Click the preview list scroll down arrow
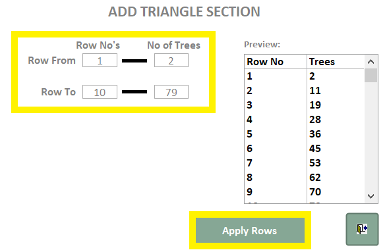 pos(371,196)
